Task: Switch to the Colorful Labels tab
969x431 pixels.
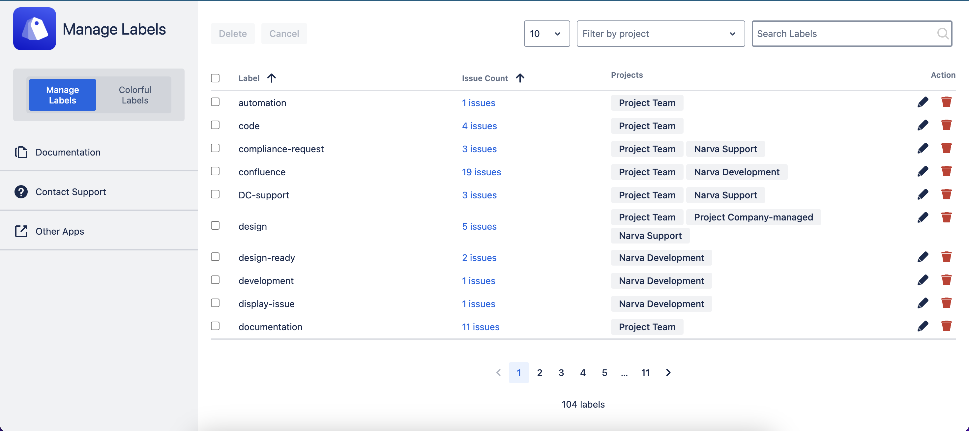Action: 135,95
